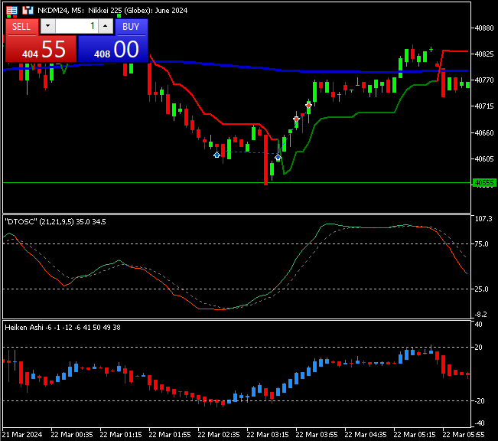Click the -8.2 DTOSC scale label
Screen dimensions: 498x441
click(x=480, y=315)
